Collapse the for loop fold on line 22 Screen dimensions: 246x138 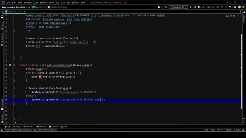[x=14, y=73]
